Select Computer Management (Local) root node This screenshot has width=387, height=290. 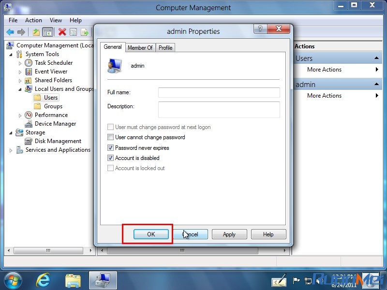[50, 45]
